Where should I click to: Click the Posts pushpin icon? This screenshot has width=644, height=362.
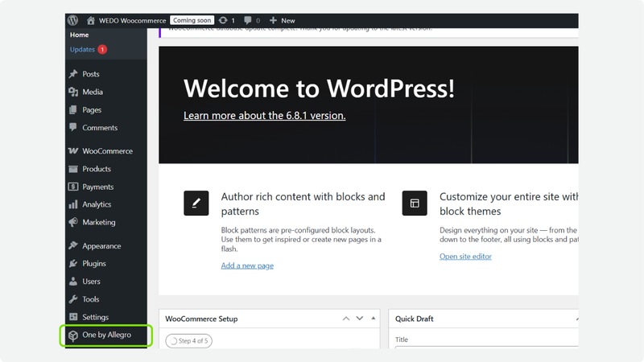[x=73, y=74]
